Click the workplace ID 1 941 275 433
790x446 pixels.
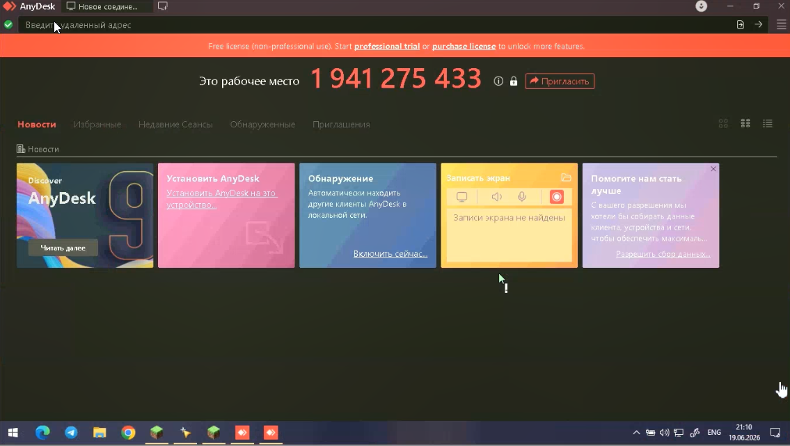pyautogui.click(x=396, y=79)
